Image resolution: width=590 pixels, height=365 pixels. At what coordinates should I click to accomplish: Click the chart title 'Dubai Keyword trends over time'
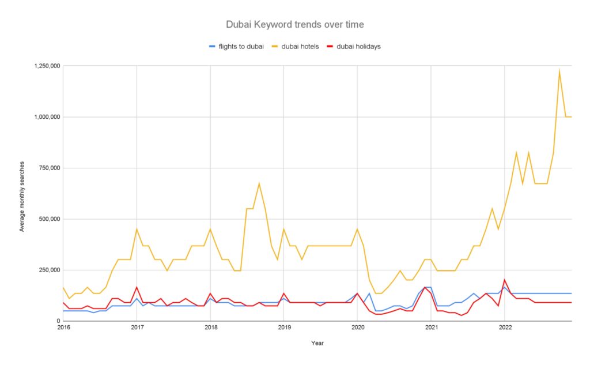tap(294, 25)
